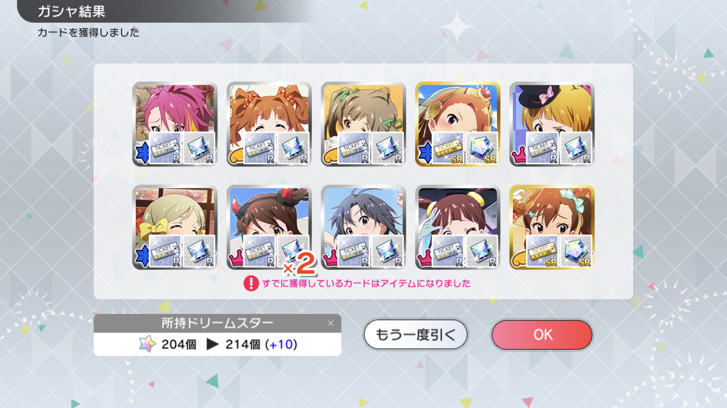Click the OK button

(542, 335)
